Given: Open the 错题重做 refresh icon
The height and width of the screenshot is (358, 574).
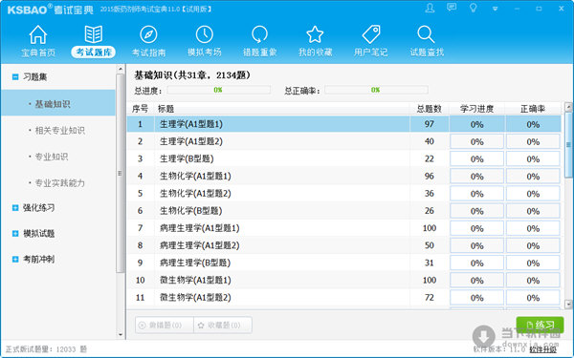Looking at the screenshot, I should (x=259, y=35).
